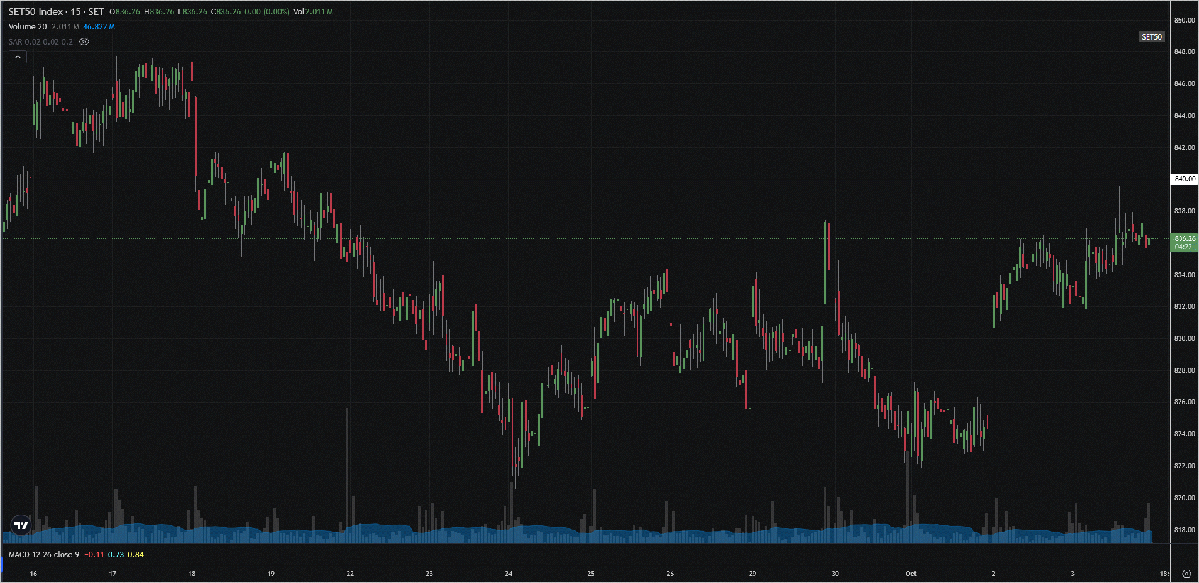Click the red MACD histogram value -0.11
1199x583 pixels.
point(94,555)
